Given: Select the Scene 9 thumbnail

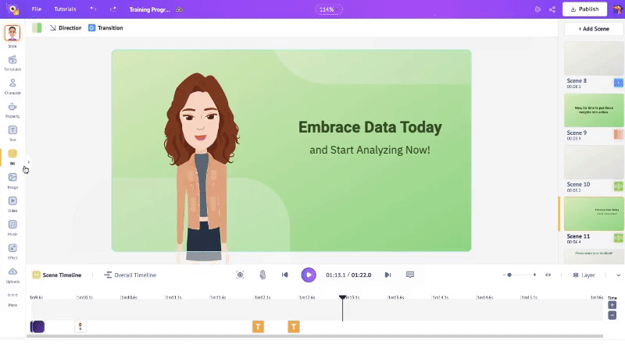Looking at the screenshot, I should tap(594, 111).
